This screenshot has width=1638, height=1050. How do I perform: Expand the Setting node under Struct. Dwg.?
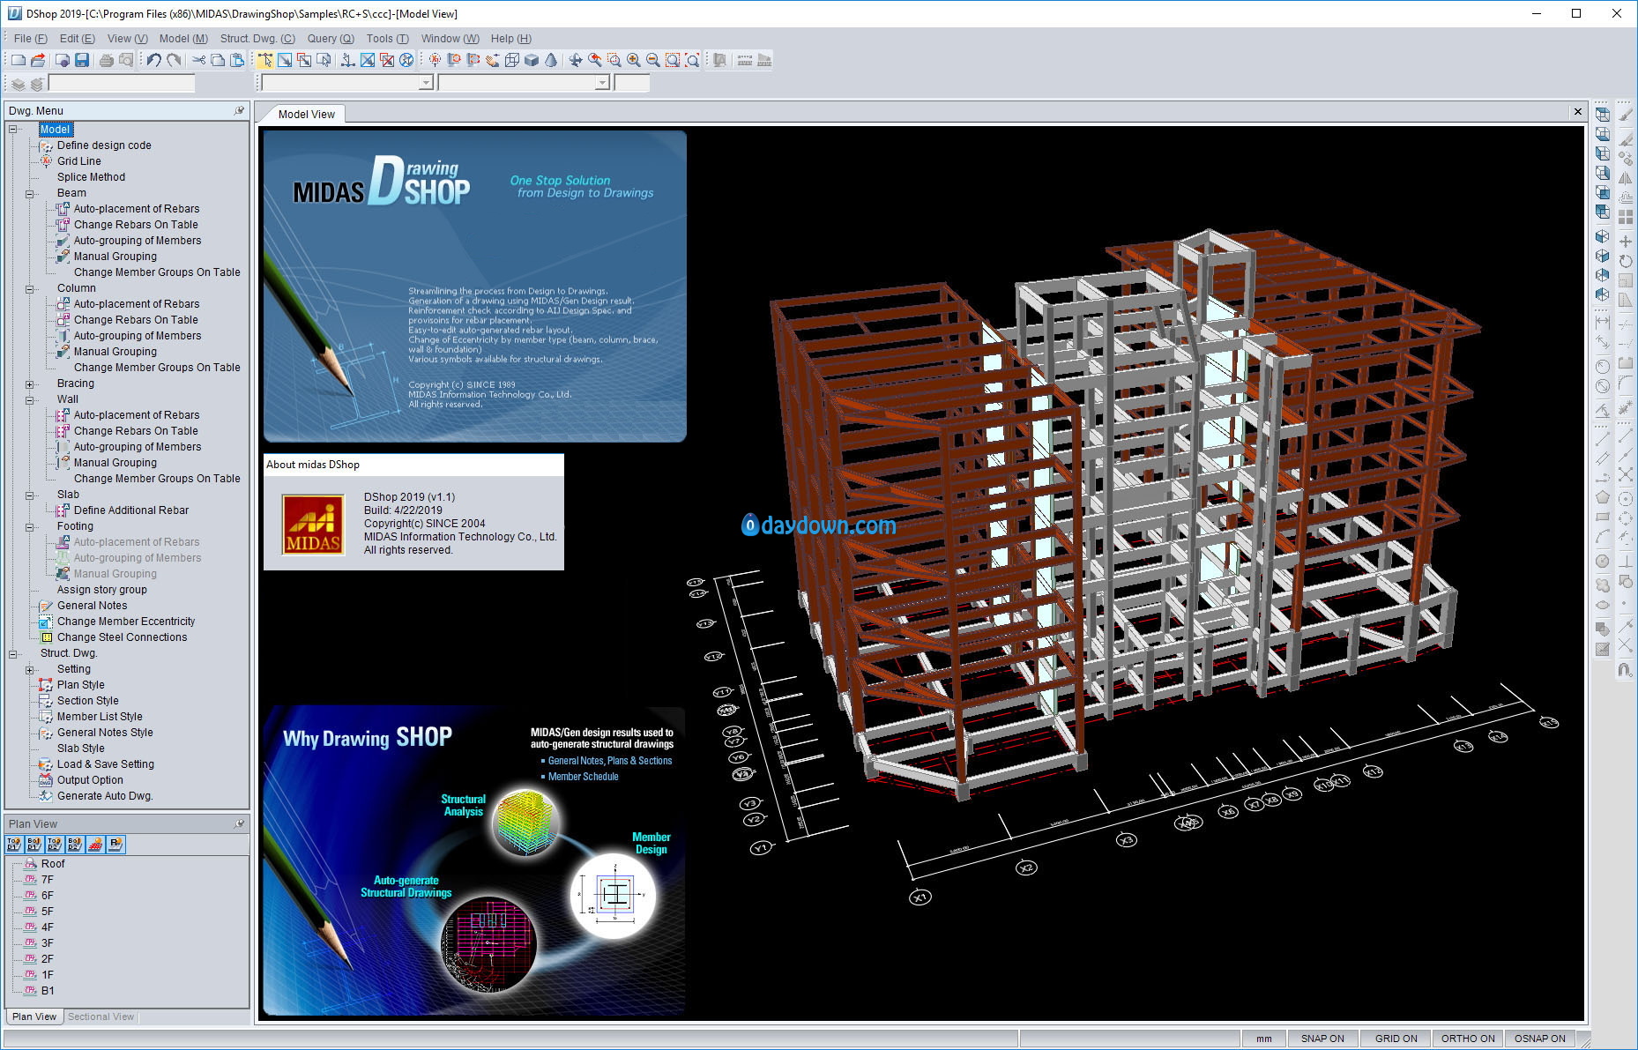click(x=29, y=670)
